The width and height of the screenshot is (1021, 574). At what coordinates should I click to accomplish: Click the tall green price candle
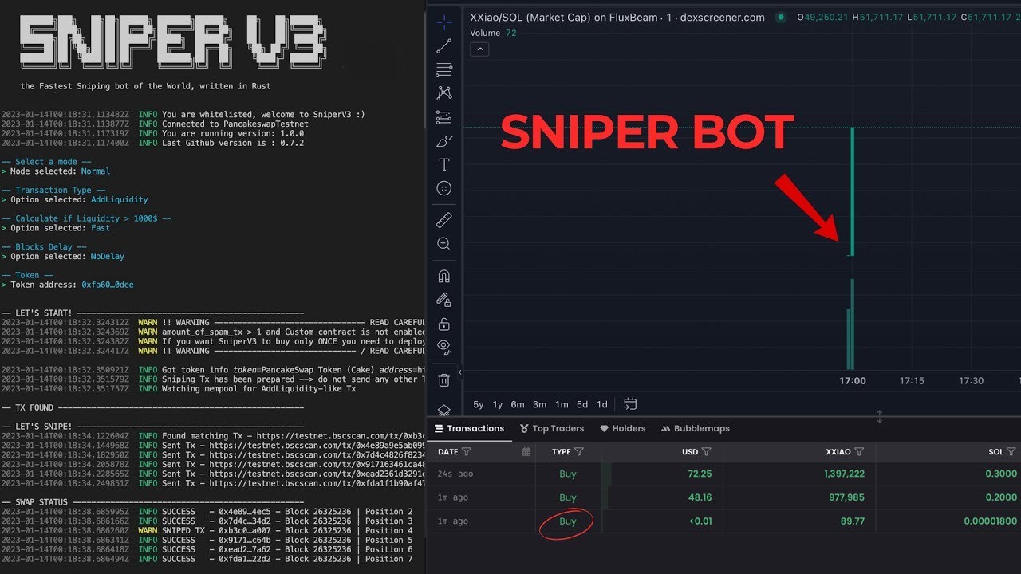(x=852, y=191)
